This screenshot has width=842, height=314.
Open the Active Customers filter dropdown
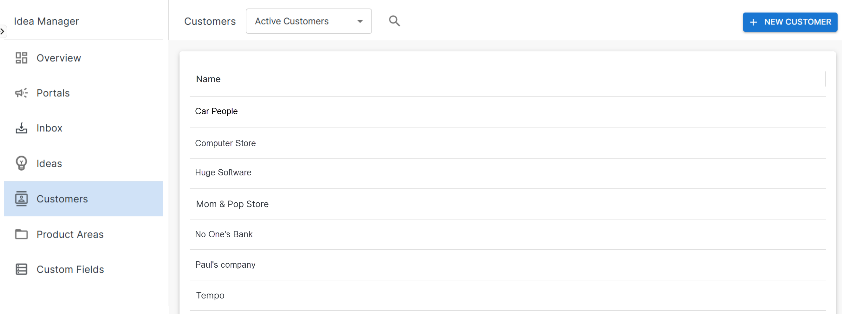tap(308, 21)
